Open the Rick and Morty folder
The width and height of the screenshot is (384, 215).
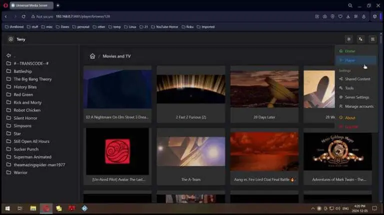click(x=27, y=102)
